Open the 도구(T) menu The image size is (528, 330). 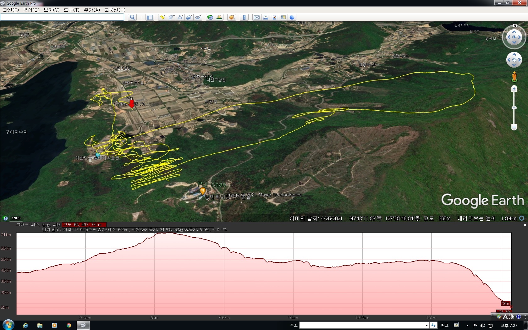point(71,10)
